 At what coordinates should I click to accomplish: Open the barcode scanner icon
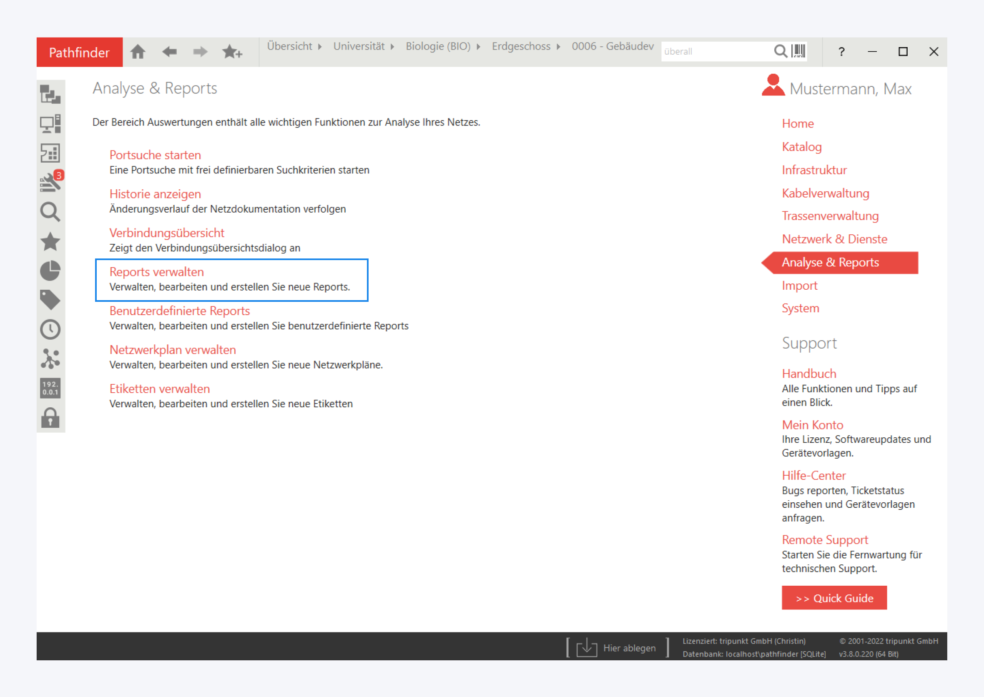pyautogui.click(x=798, y=51)
